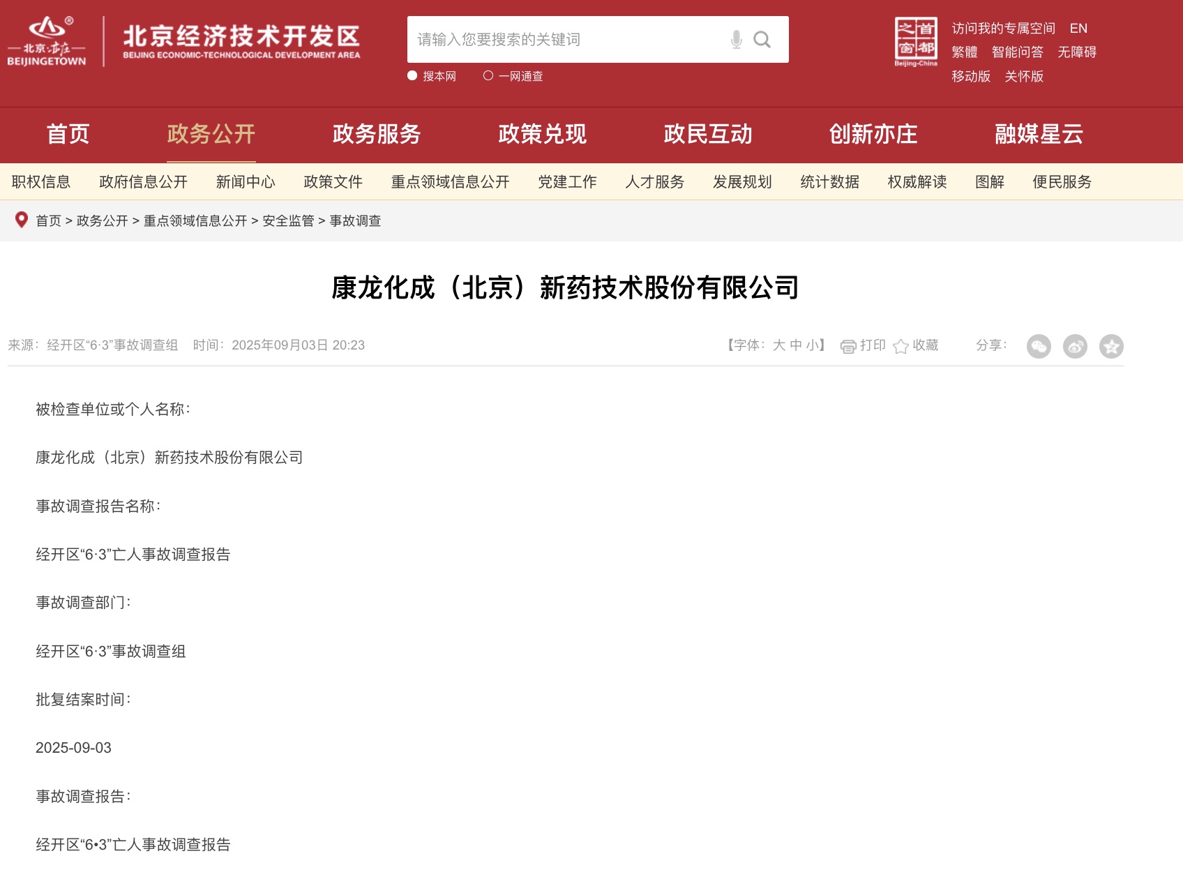Open the 关怀版 care version link

1024,77
